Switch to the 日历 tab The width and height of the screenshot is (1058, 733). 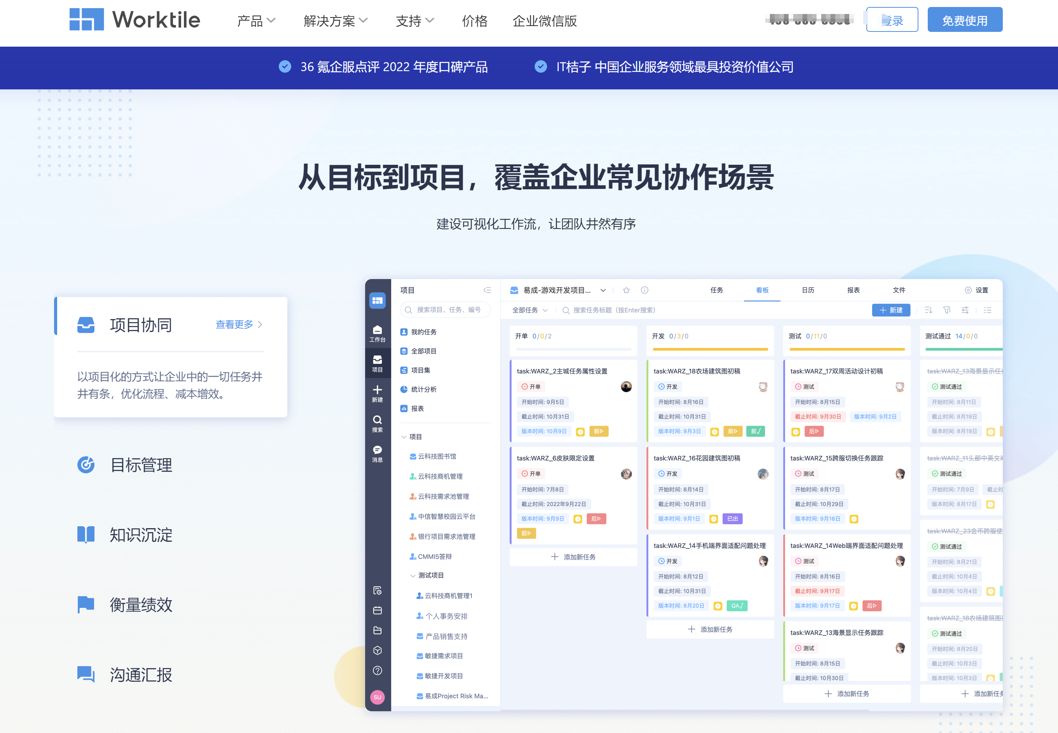click(808, 290)
